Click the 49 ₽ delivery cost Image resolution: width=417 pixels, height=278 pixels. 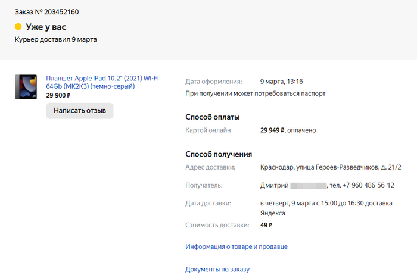[266, 225]
